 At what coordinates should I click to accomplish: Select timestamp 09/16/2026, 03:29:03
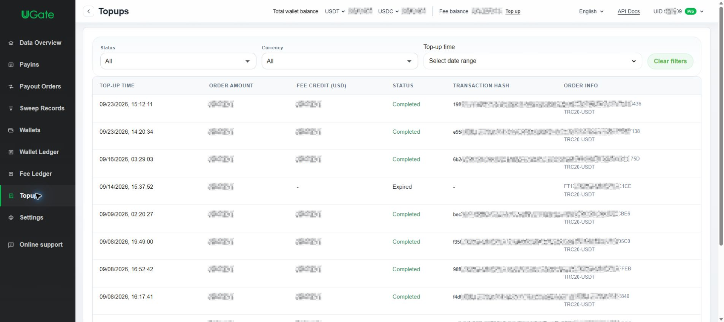(126, 159)
